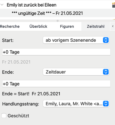This screenshot has height=125, width=115.
Task: Open the Ende 'Zeitdauer' dropdown
Action: click(x=76, y=72)
